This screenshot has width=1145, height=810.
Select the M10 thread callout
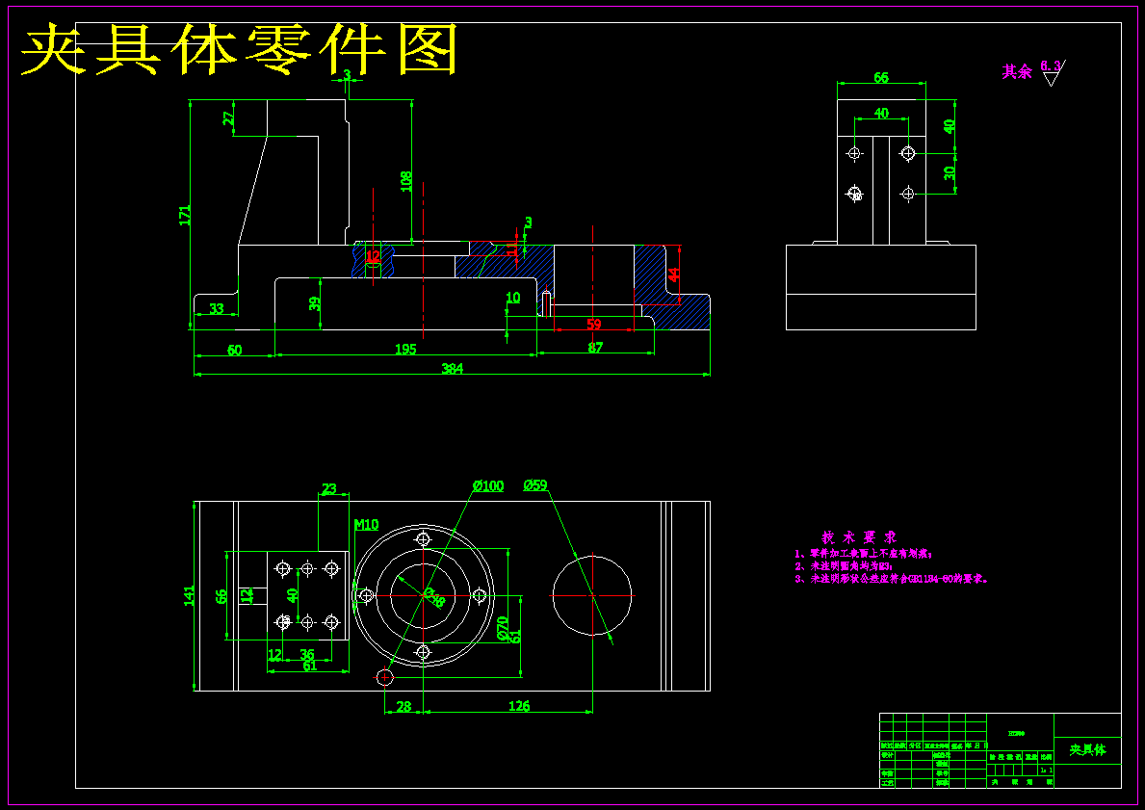366,524
